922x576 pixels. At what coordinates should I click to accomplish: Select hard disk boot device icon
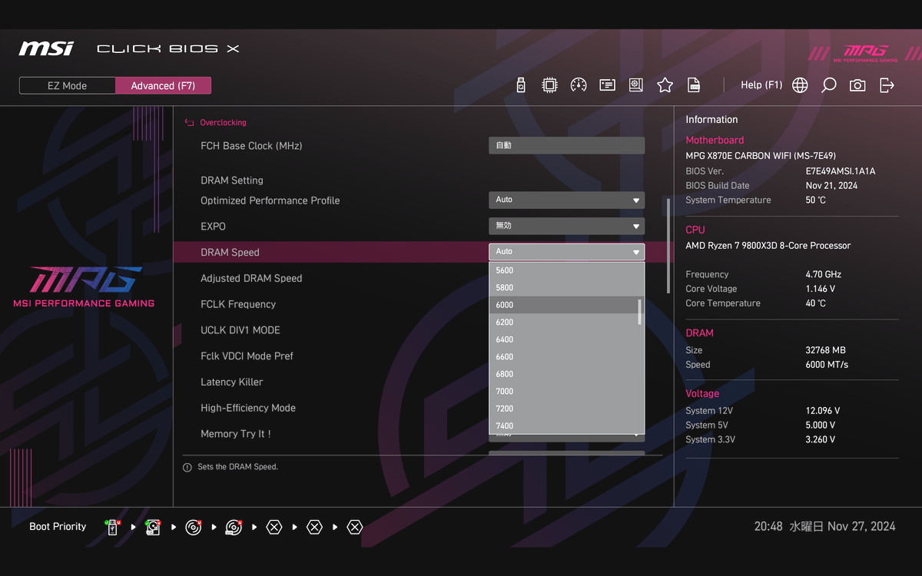pyautogui.click(x=153, y=528)
